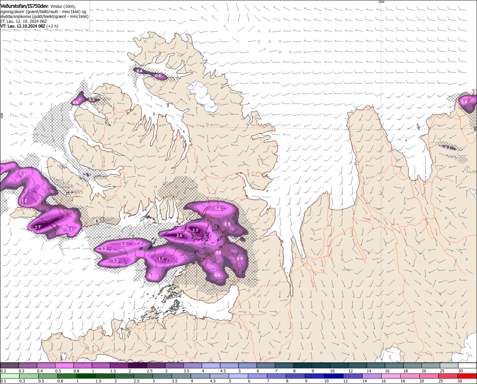This screenshot has width=477, height=384.
Task: Pick dark teal swatch between 8 and 9, upper legend
Action: [x=303, y=366]
